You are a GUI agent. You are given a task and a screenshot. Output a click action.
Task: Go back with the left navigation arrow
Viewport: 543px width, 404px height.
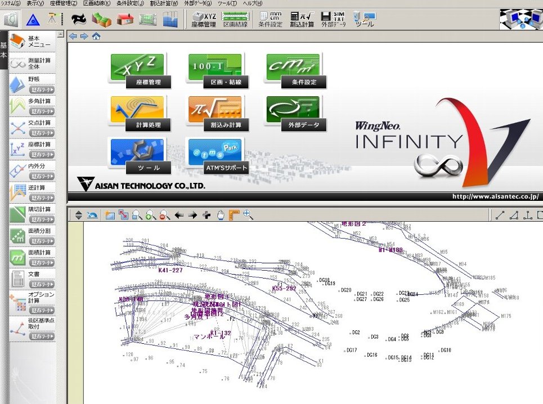point(73,37)
